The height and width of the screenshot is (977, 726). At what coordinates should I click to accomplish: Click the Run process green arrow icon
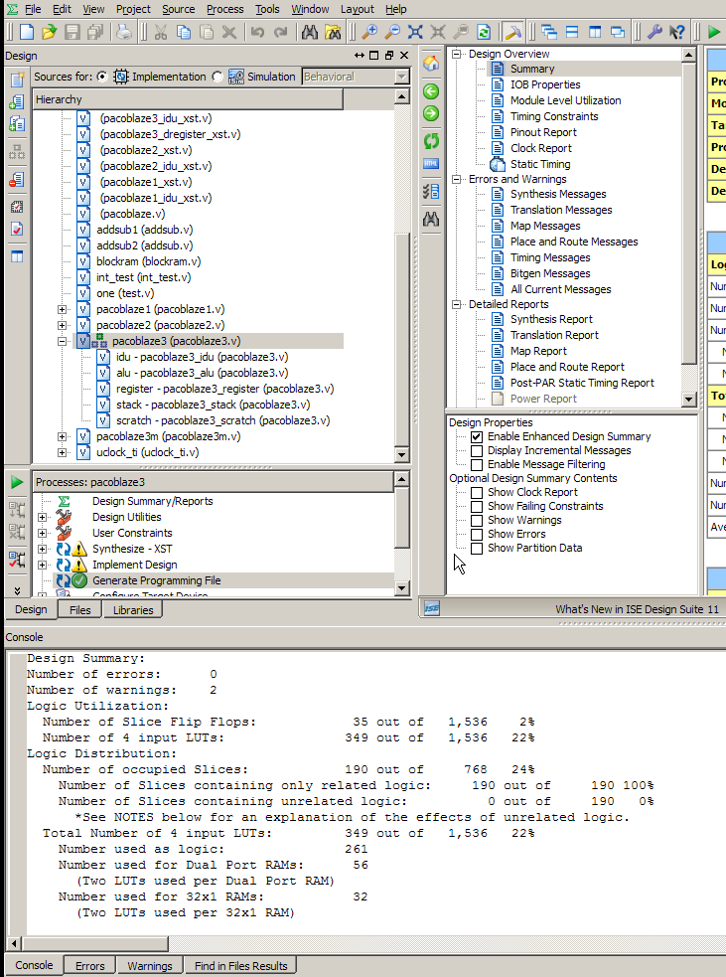pyautogui.click(x=17, y=482)
